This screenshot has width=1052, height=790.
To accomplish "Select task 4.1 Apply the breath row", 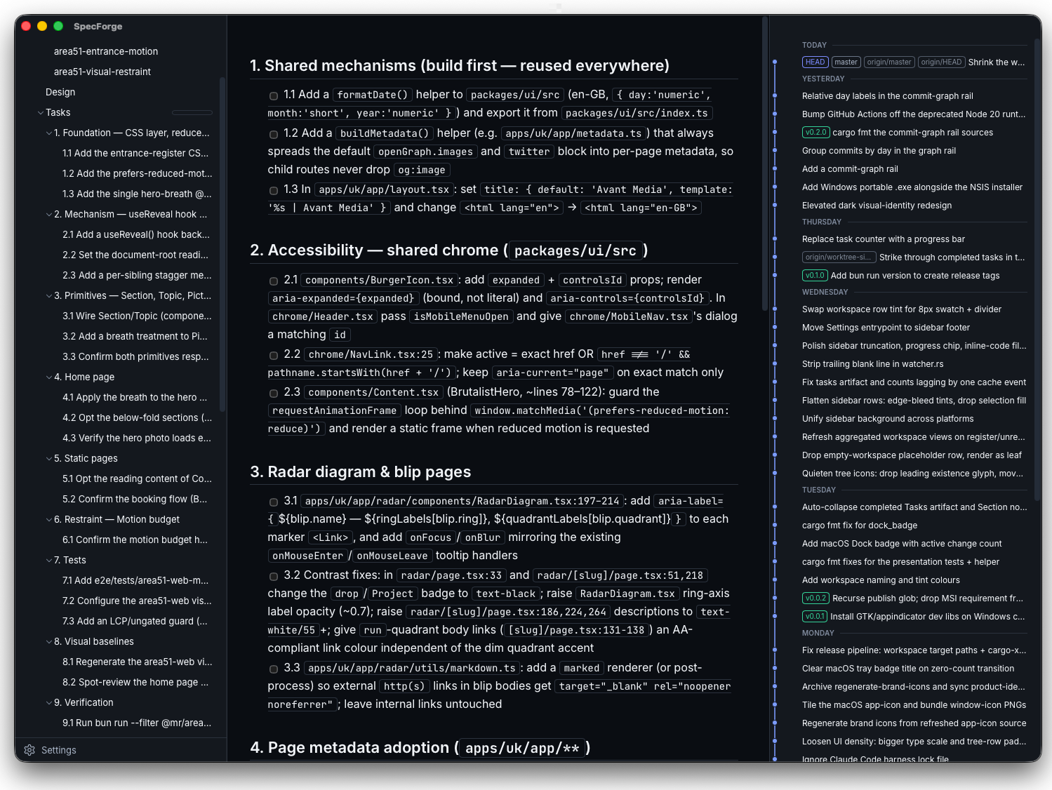I will pos(135,397).
